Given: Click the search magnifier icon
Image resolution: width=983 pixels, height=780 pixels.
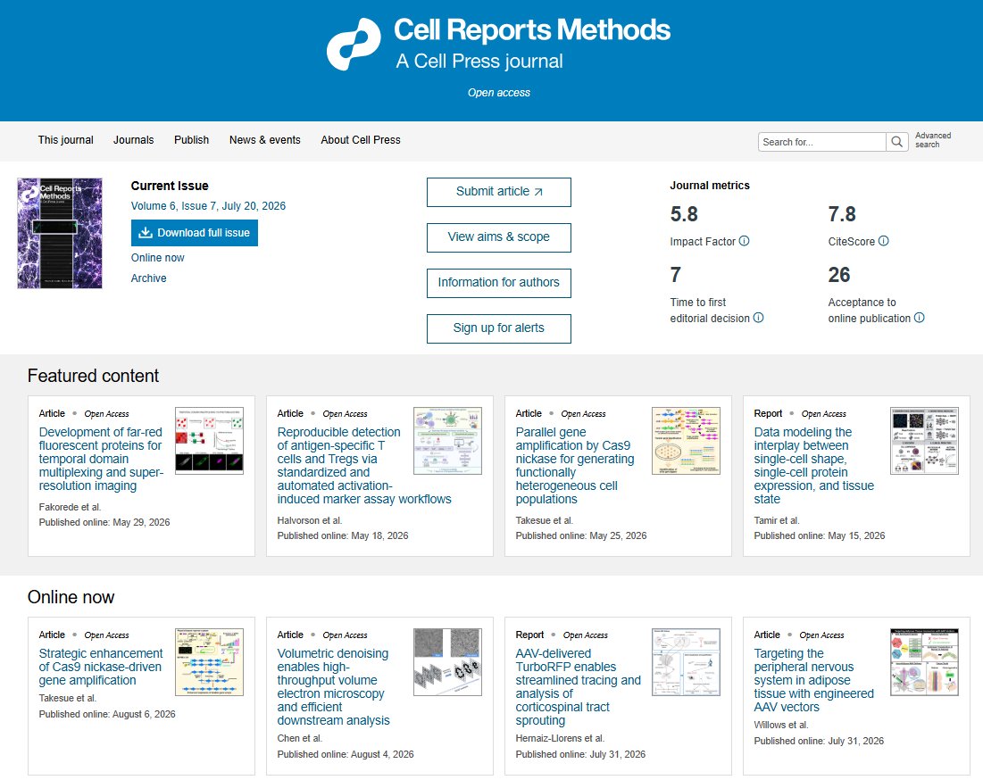Looking at the screenshot, I should [897, 142].
